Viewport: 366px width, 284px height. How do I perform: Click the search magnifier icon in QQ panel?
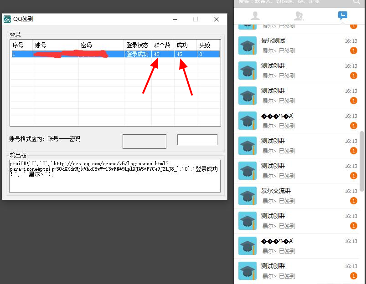click(356, 2)
